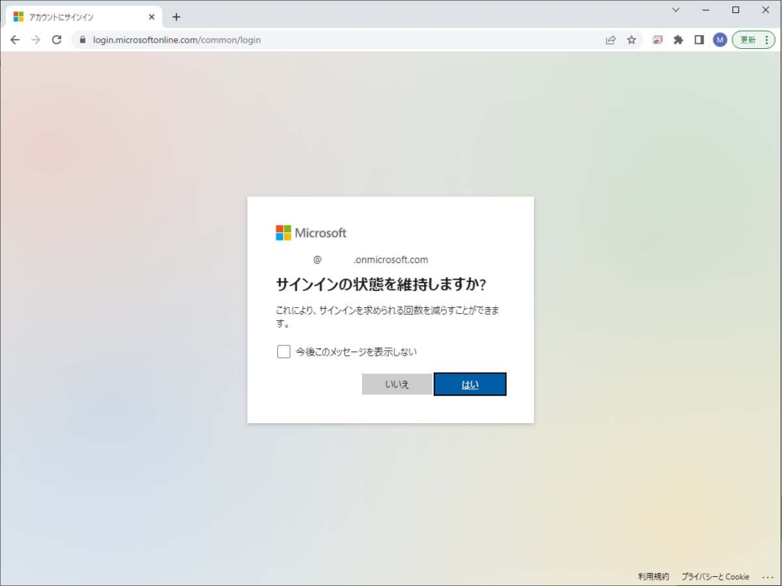Open the 更新 Chrome menu button
This screenshot has width=782, height=586.
pos(754,40)
